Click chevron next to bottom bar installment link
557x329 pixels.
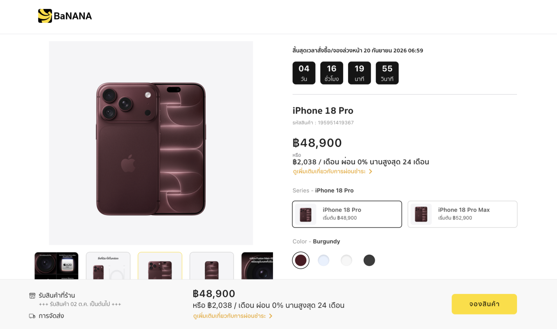(x=270, y=316)
